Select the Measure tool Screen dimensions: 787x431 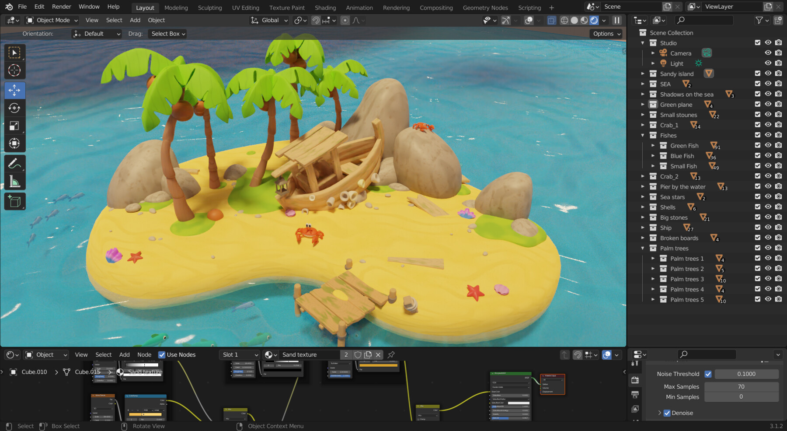click(x=14, y=181)
